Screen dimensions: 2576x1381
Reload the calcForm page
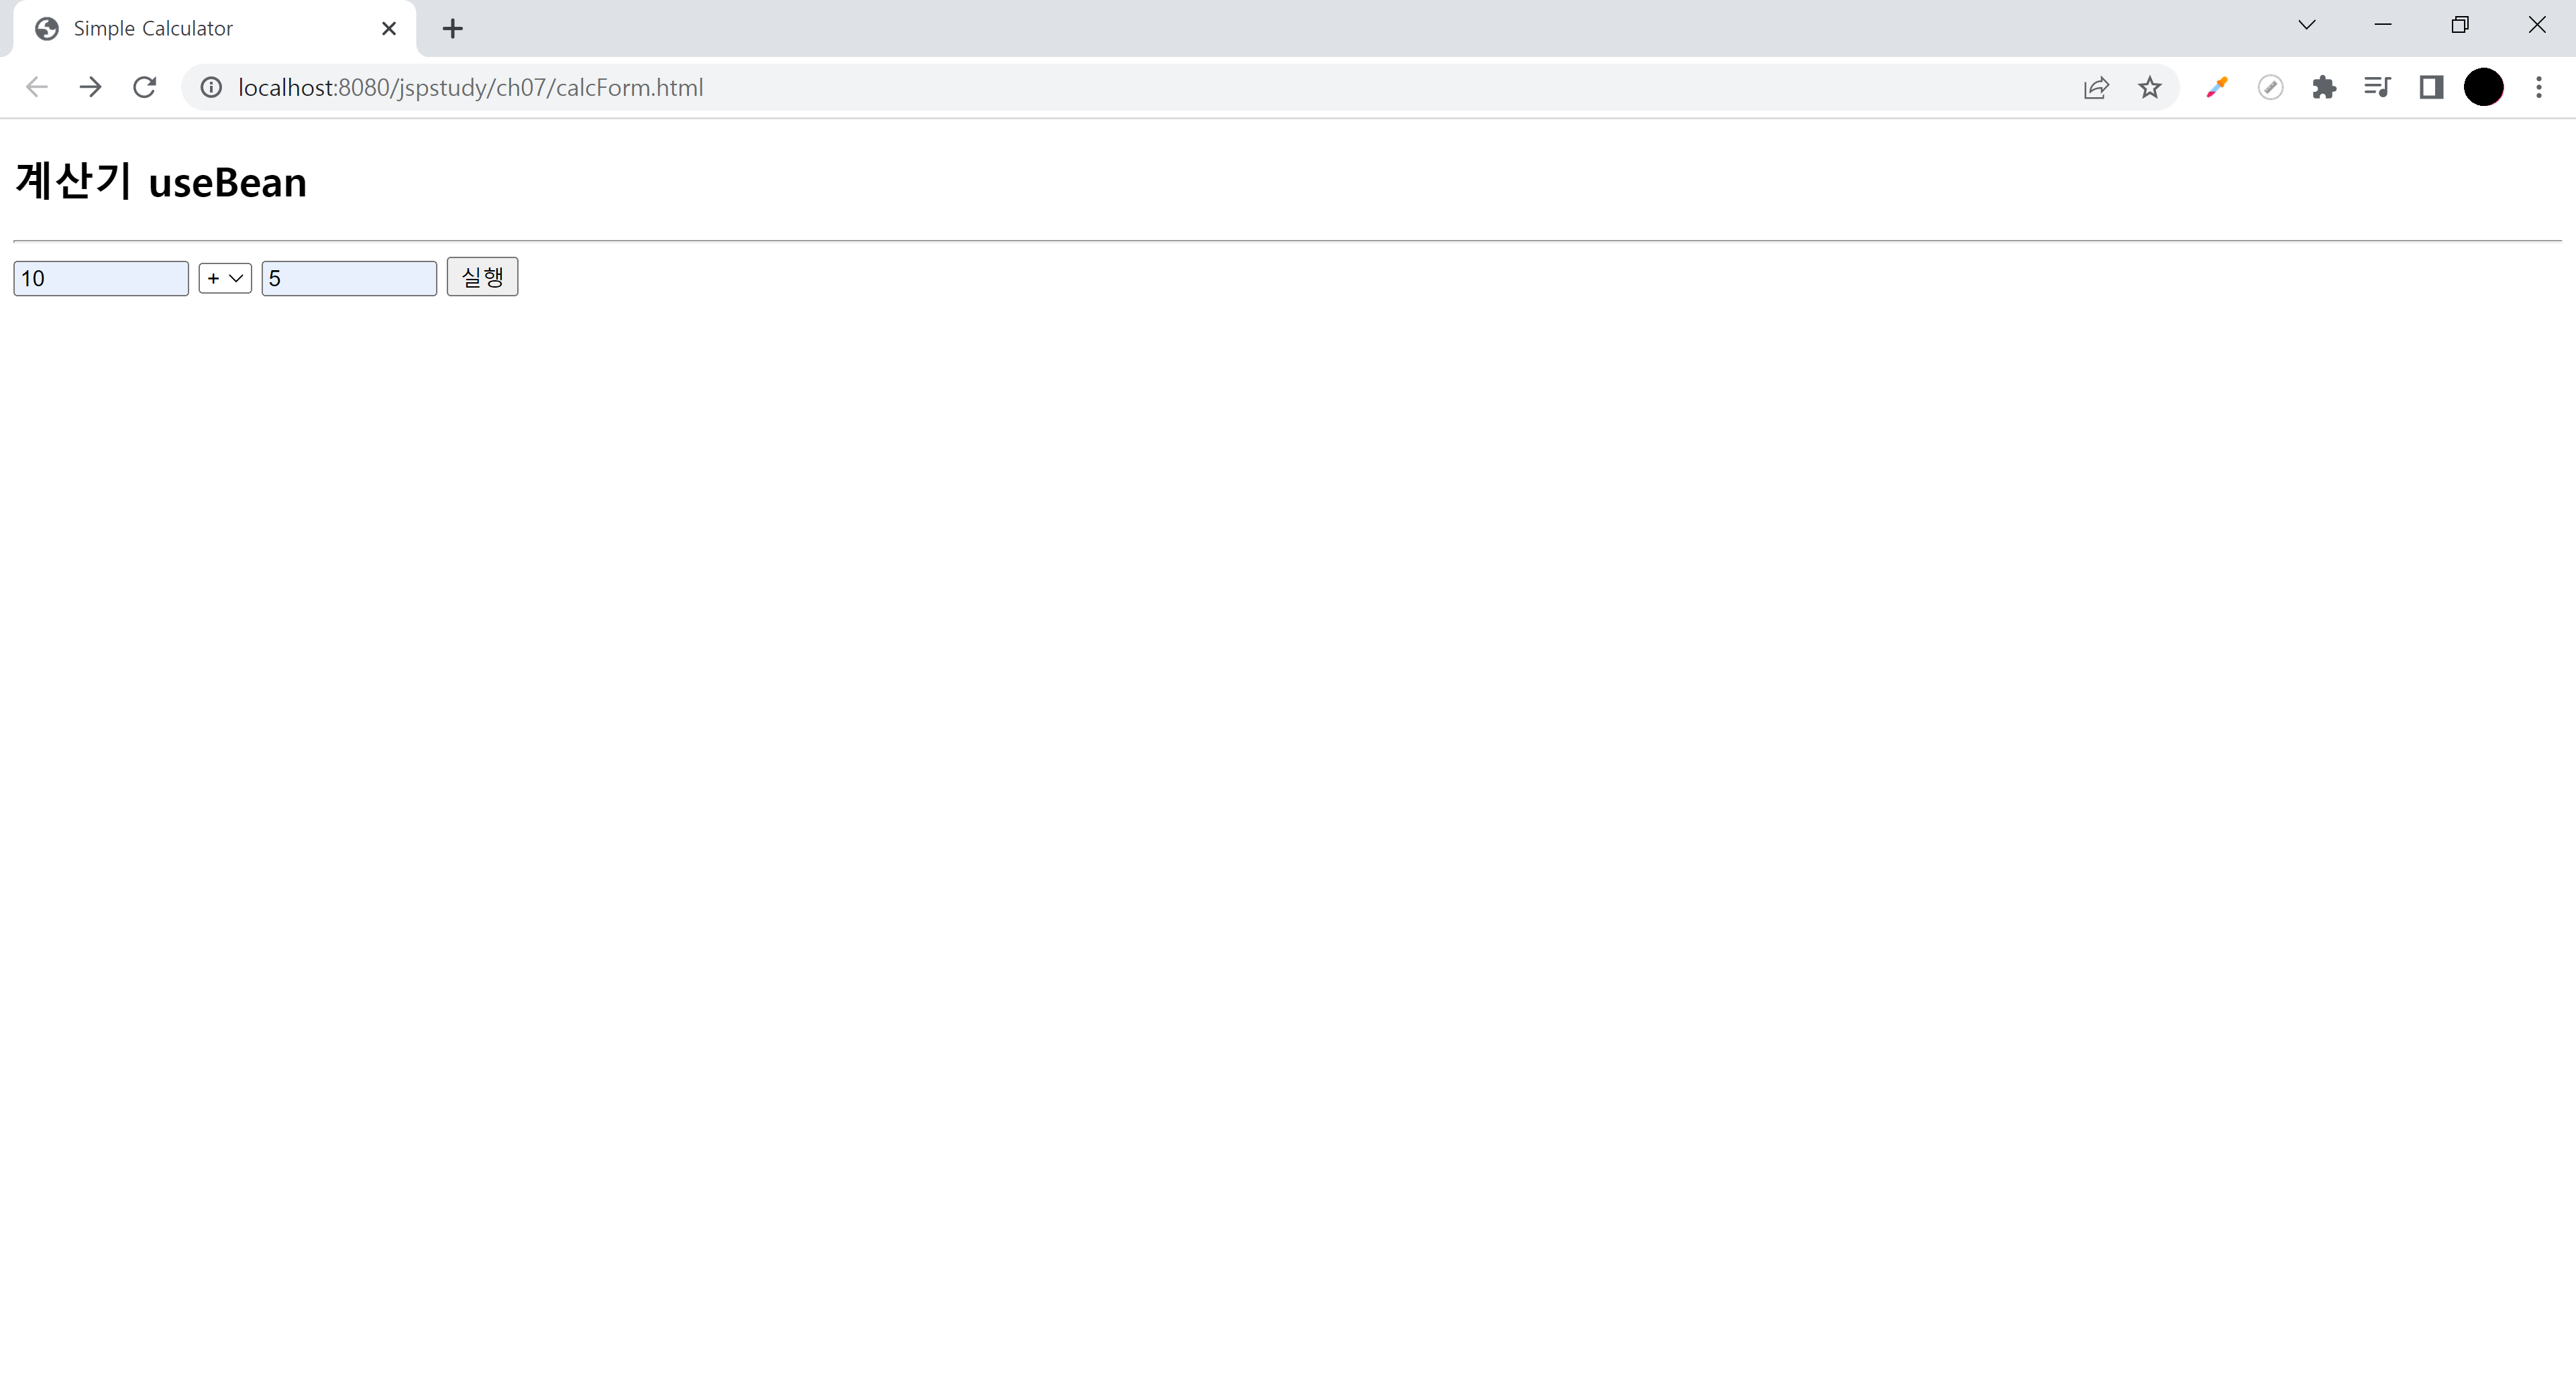pos(145,88)
